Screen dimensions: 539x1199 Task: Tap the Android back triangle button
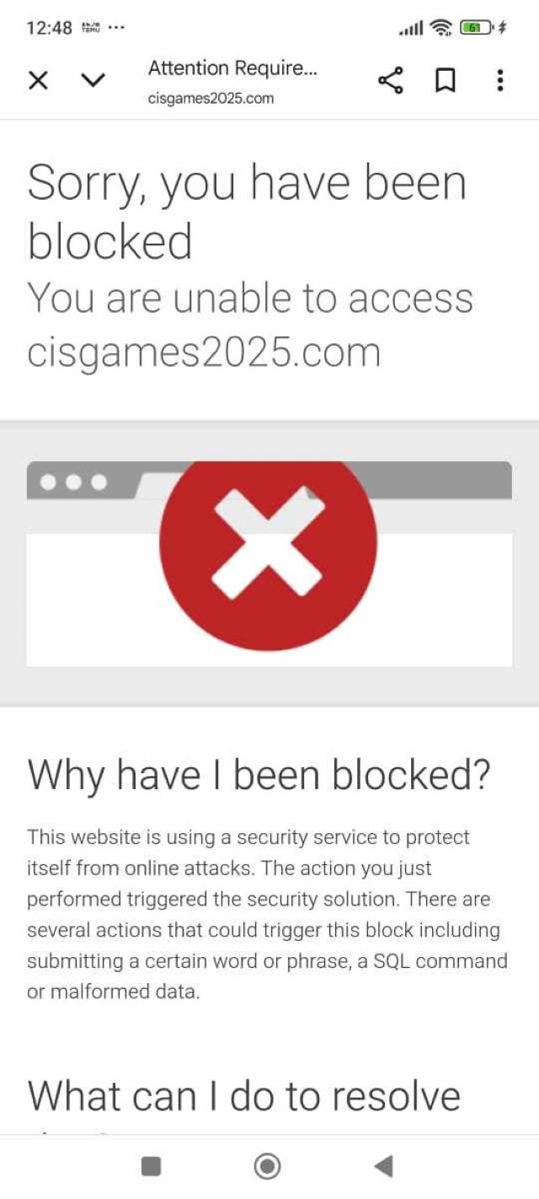tap(383, 1166)
